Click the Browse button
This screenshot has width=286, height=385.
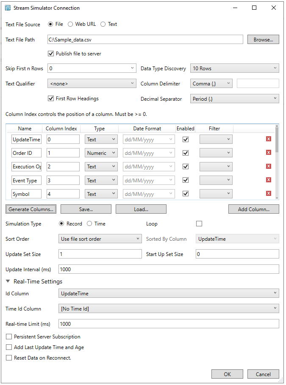point(263,39)
